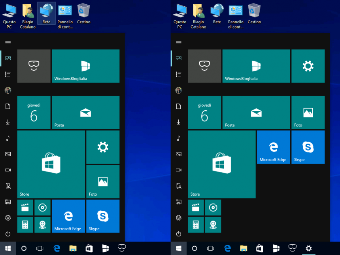This screenshot has height=255, width=340.
Task: Open the WindowsBlogItalia tile
Action: (x=85, y=66)
